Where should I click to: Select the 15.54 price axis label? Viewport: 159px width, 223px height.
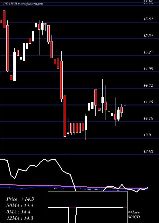pos(148,36)
